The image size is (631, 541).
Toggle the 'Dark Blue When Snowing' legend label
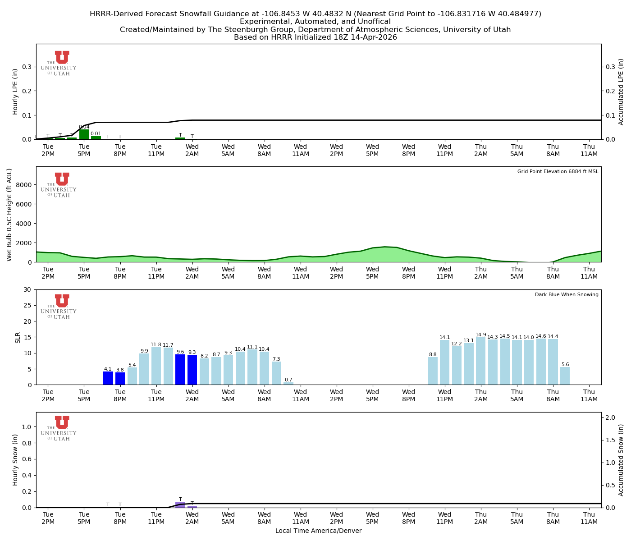point(566,294)
